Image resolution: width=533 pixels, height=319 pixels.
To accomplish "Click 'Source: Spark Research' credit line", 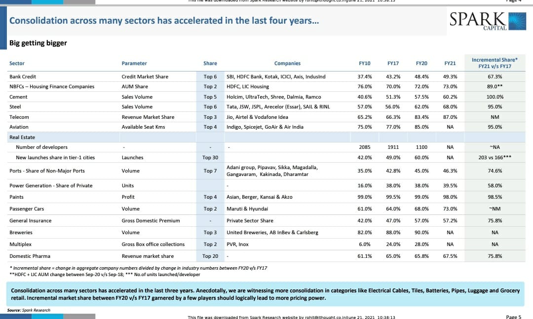I will coord(29,310).
